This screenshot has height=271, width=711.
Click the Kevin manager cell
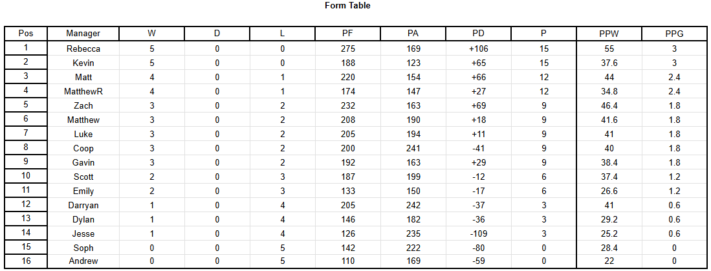click(x=83, y=63)
